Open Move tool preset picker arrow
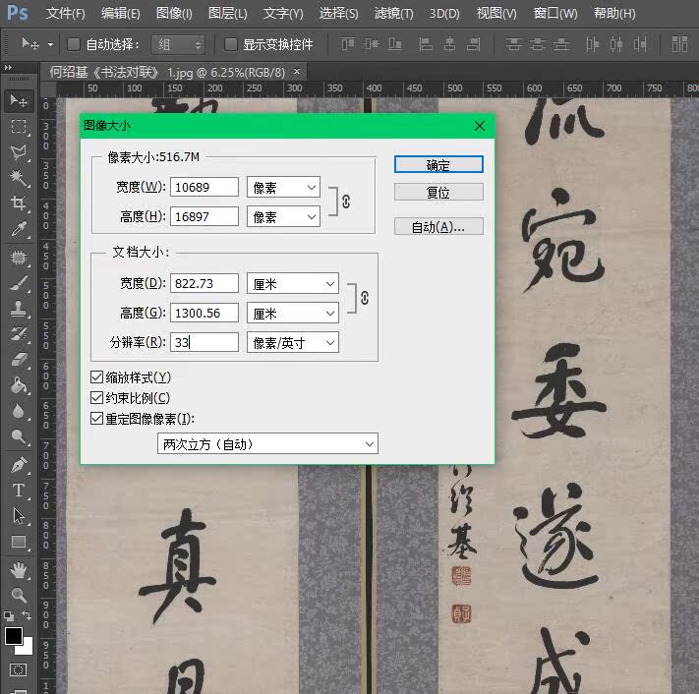 pos(50,44)
